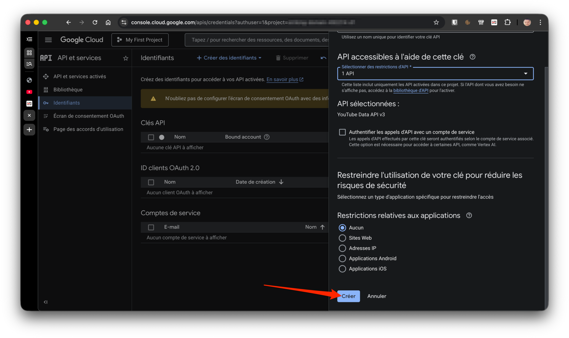
Task: Bookmark this page with the star
Action: [436, 22]
